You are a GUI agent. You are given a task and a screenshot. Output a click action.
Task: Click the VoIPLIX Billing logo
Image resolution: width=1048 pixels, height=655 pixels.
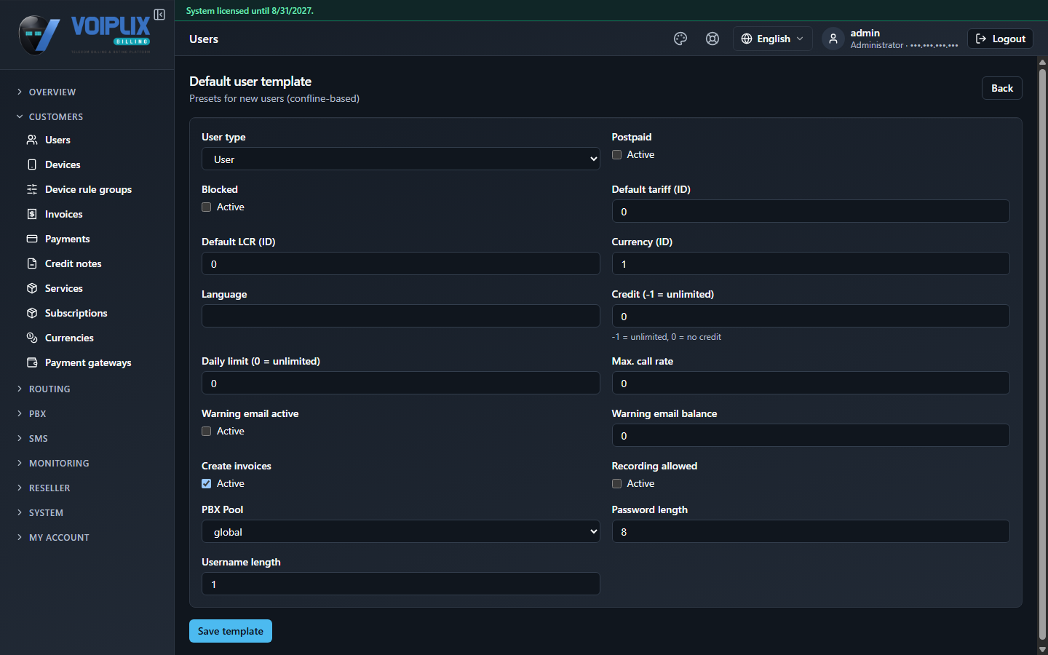[84, 35]
